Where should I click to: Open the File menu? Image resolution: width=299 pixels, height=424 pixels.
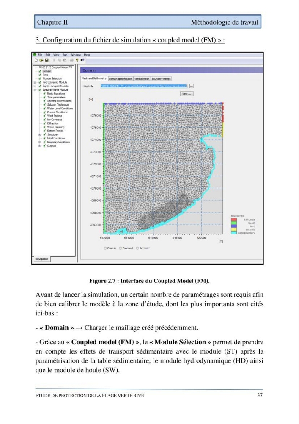coord(40,55)
